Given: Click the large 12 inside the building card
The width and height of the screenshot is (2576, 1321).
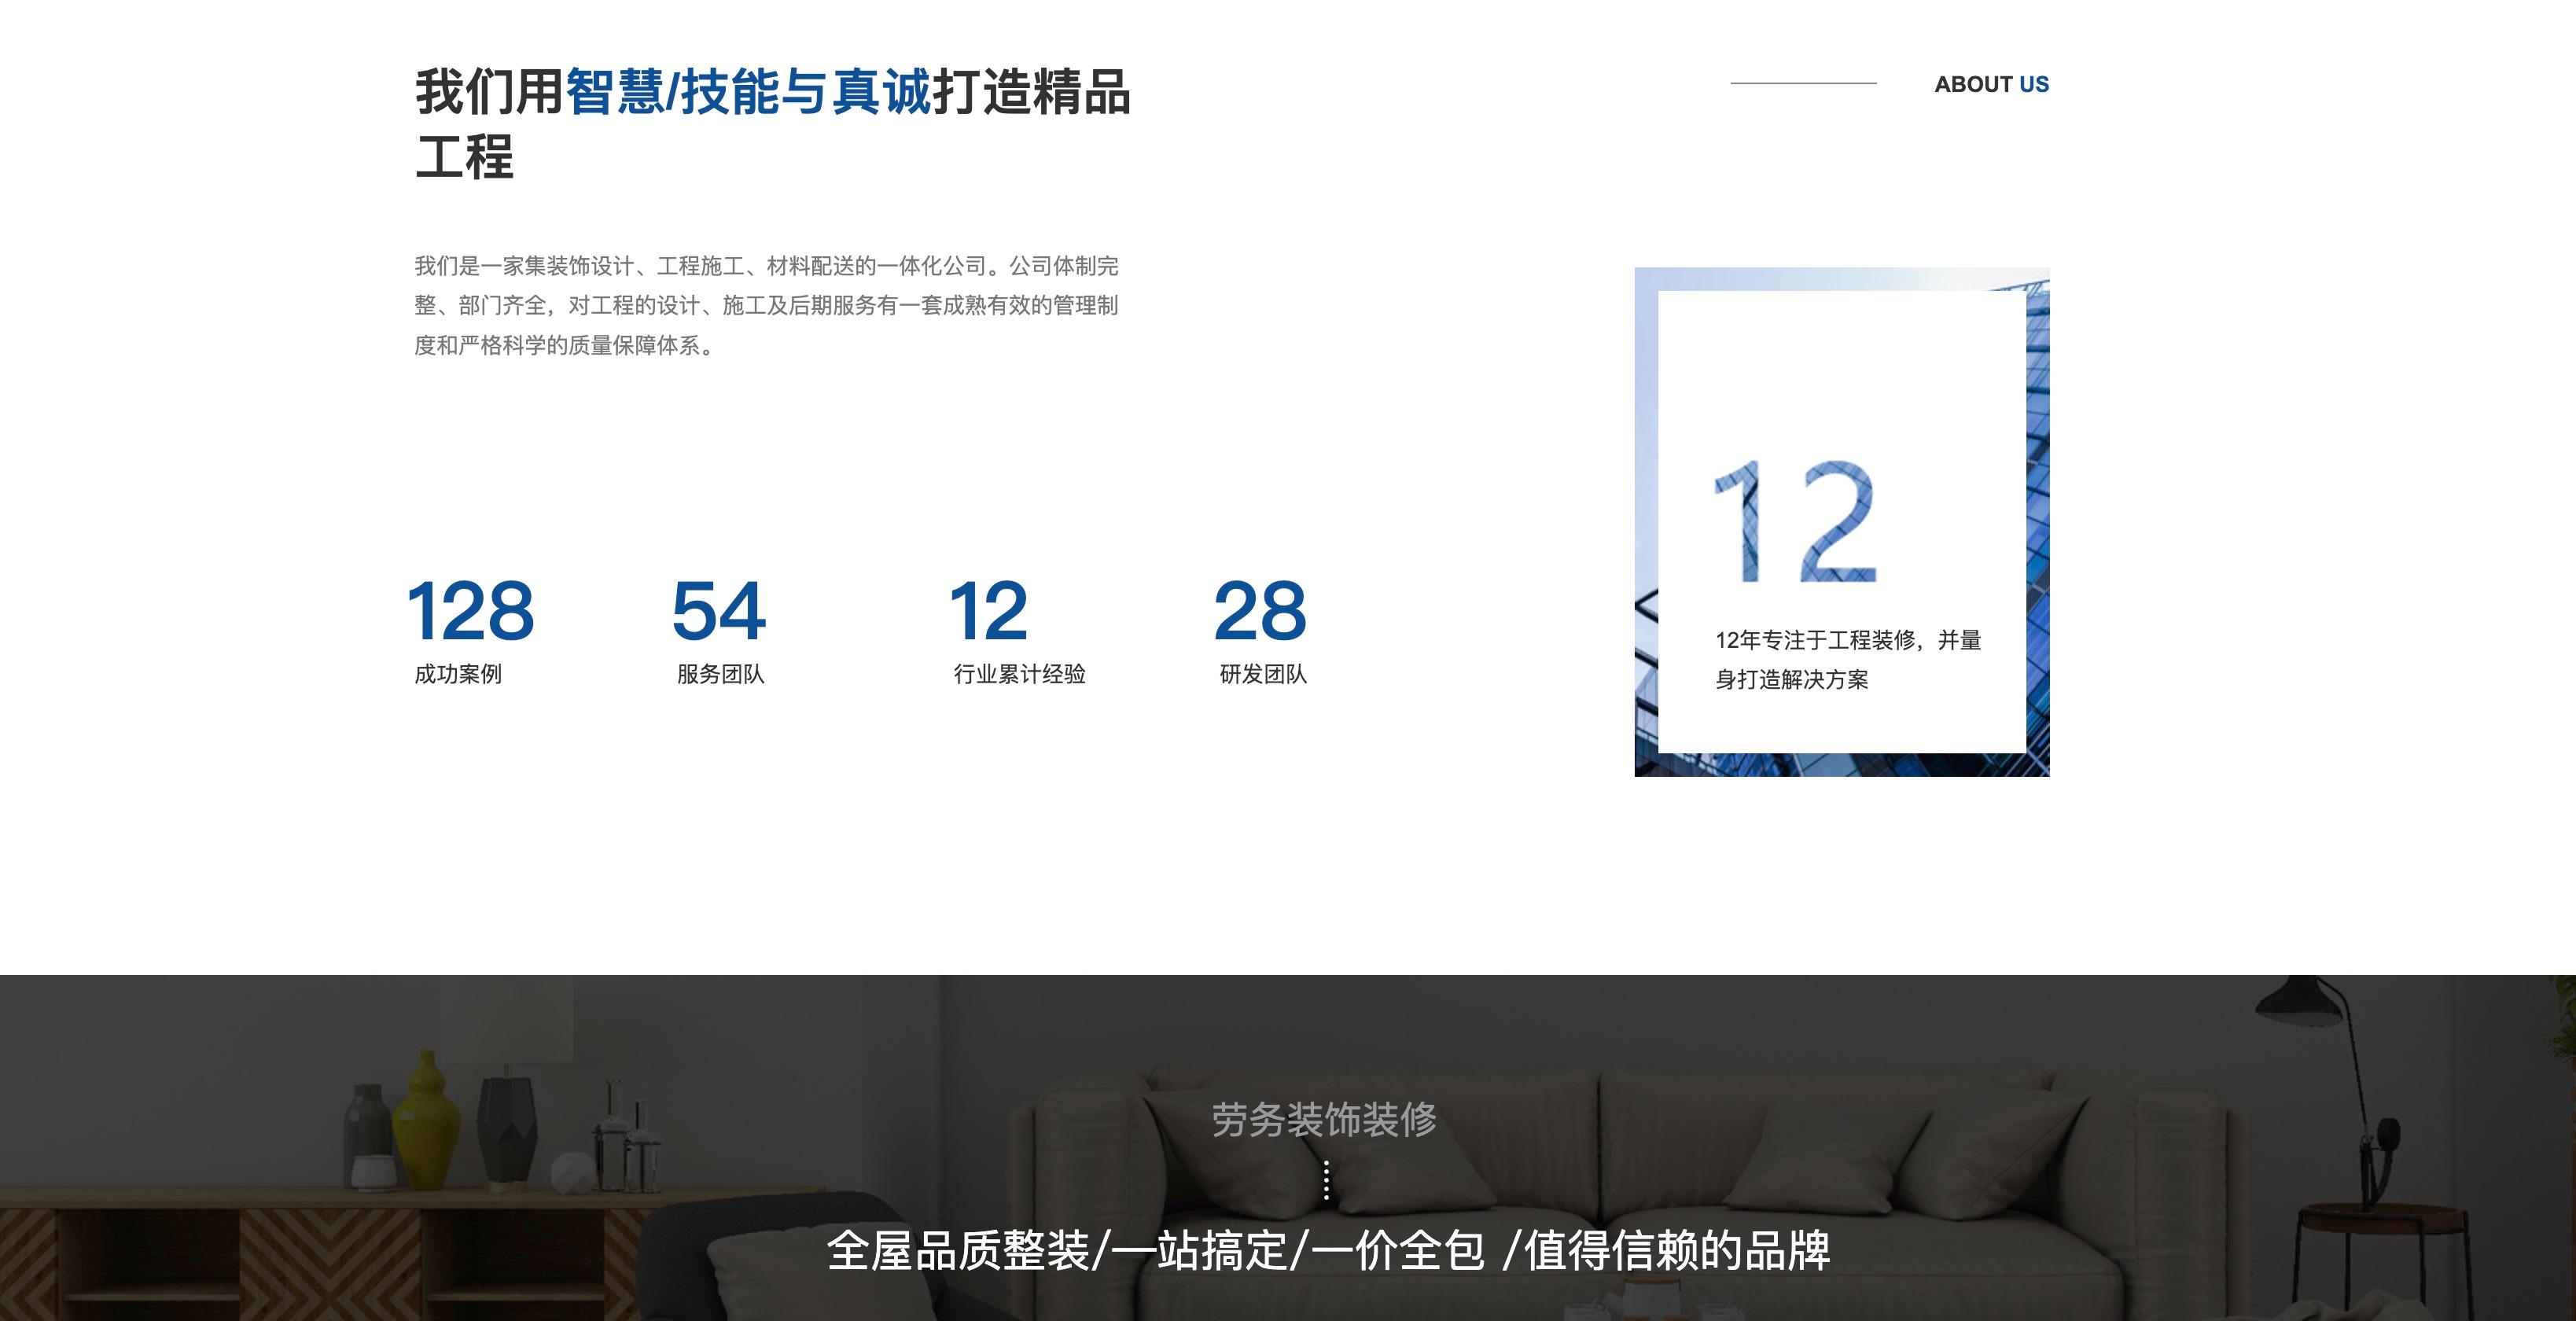Looking at the screenshot, I should 1794,522.
